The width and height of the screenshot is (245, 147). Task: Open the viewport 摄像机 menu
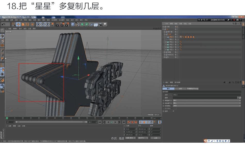[x=15, y=29]
